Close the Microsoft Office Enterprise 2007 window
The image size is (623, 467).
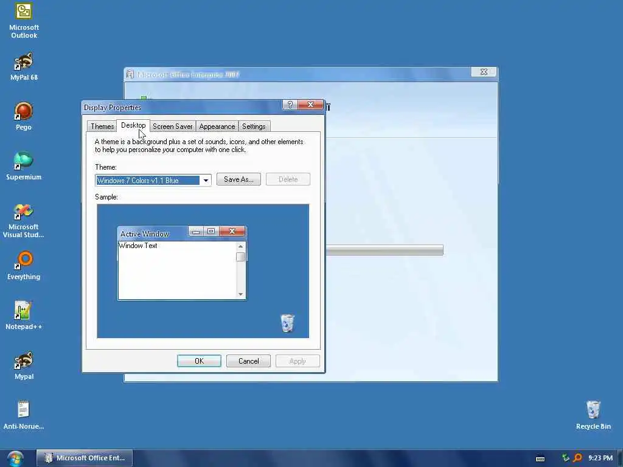click(484, 72)
